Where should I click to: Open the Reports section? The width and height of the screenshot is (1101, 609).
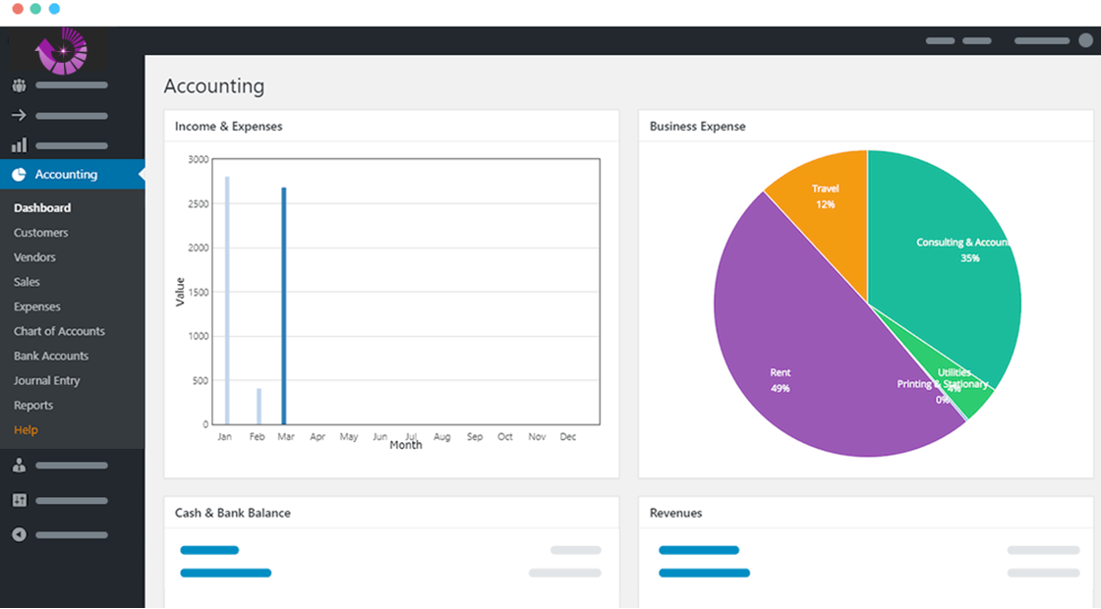point(32,405)
